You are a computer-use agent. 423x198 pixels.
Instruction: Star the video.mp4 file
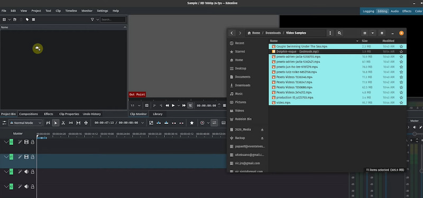(401, 103)
